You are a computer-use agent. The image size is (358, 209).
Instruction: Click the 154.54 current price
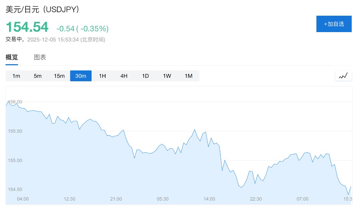[27, 27]
